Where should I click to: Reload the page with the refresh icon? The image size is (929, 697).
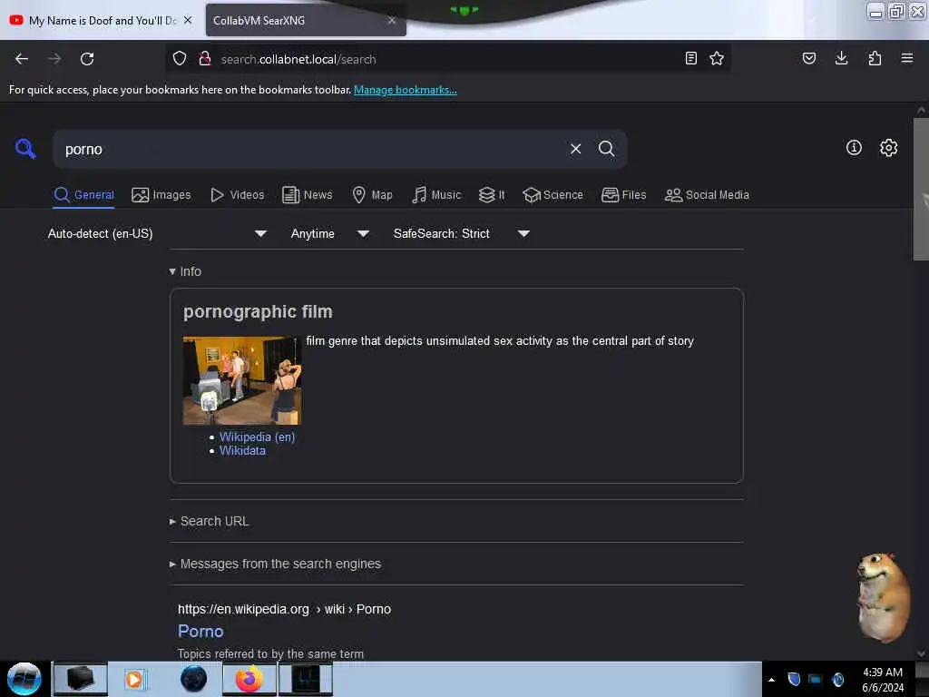[x=87, y=59]
